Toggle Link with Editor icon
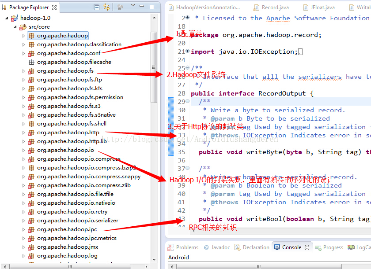 point(106,7)
